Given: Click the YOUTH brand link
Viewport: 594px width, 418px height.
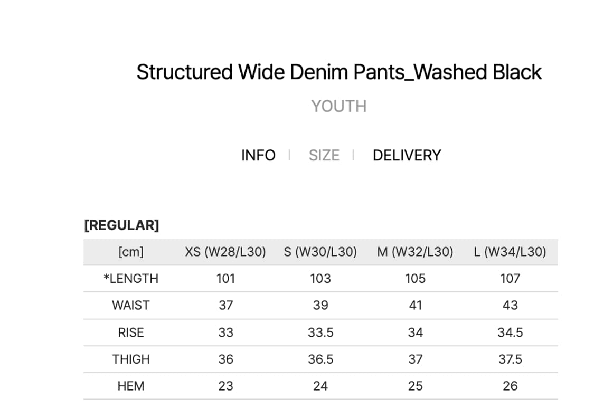Looking at the screenshot, I should [338, 106].
